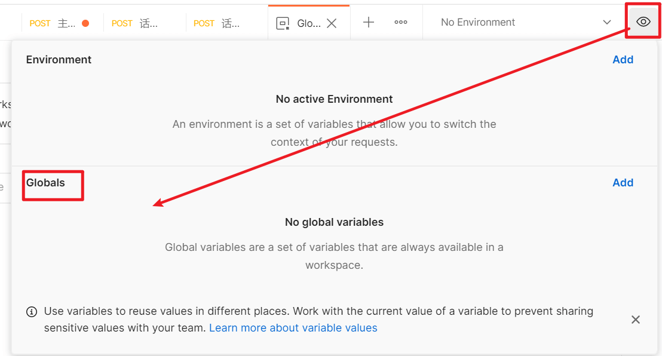This screenshot has width=662, height=356.
Task: Click the No Environment selector text
Action: pos(478,22)
